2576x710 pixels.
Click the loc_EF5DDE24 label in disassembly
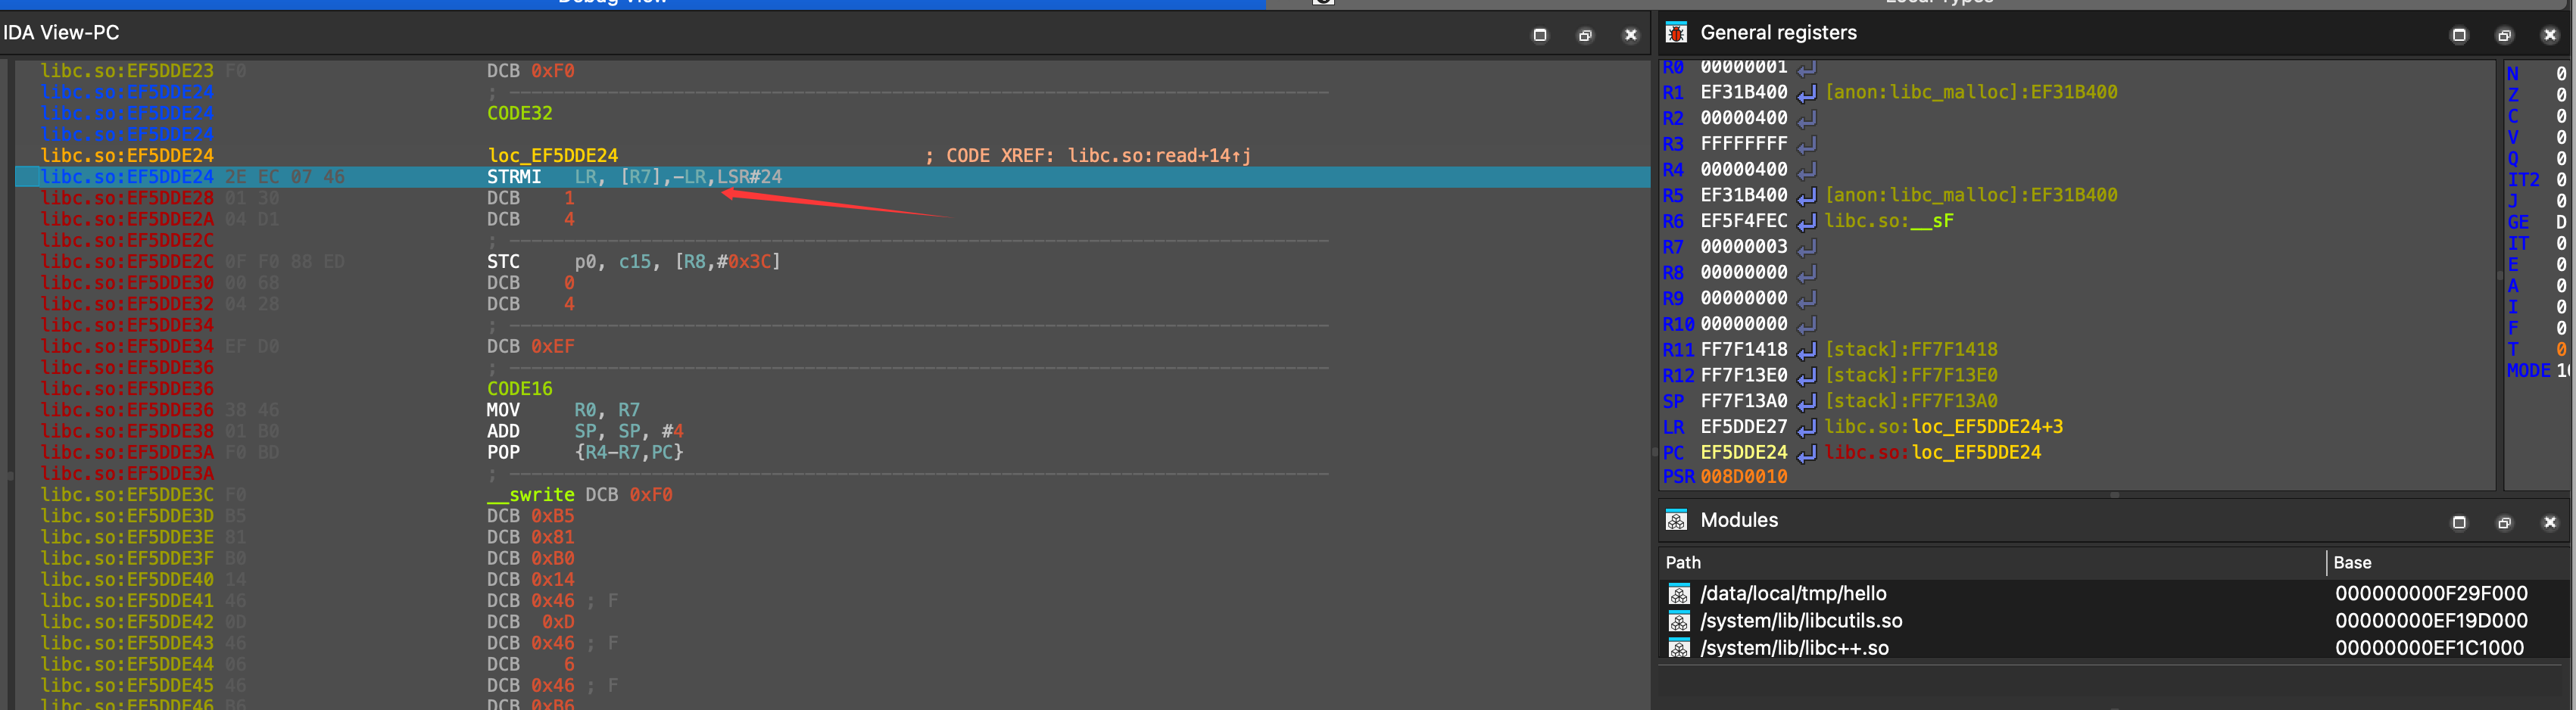(x=552, y=156)
